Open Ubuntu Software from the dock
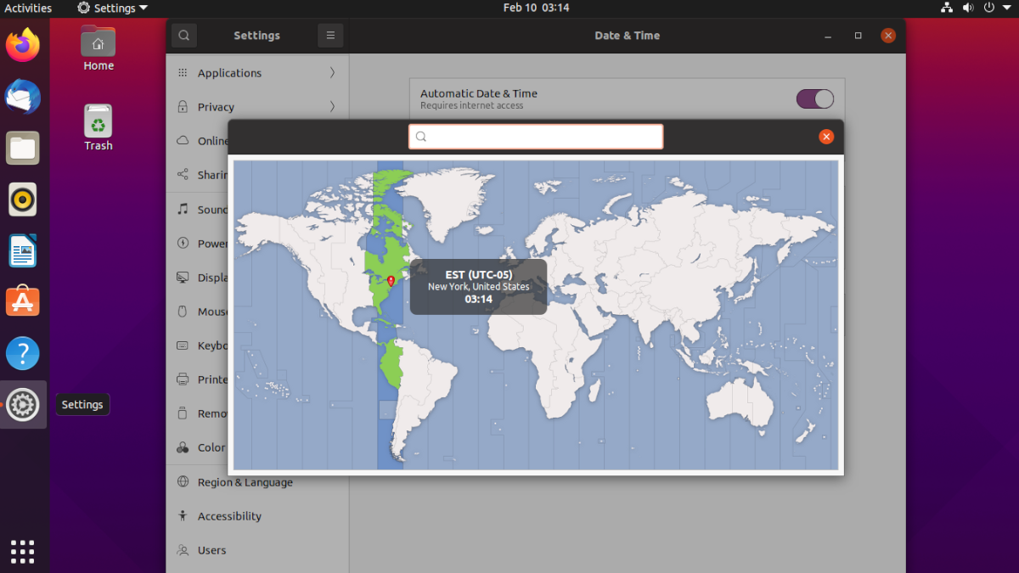Viewport: 1019px width, 573px height. point(23,302)
